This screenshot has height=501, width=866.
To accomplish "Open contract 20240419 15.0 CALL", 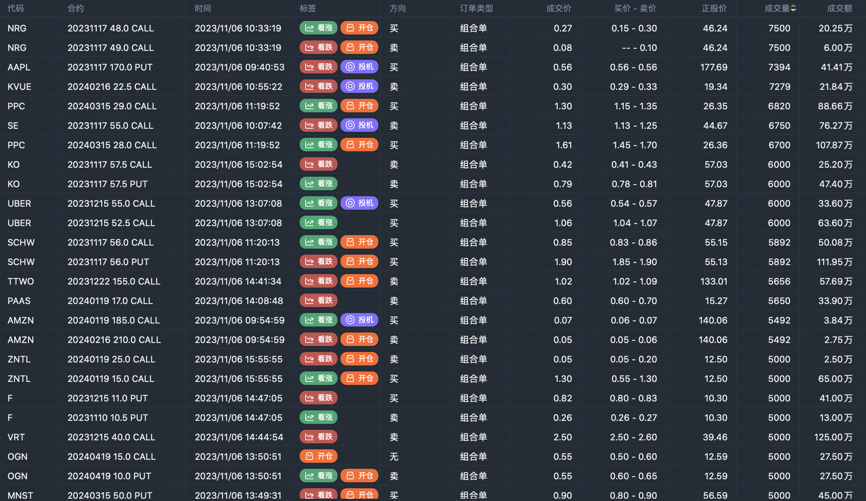I will pos(112,457).
